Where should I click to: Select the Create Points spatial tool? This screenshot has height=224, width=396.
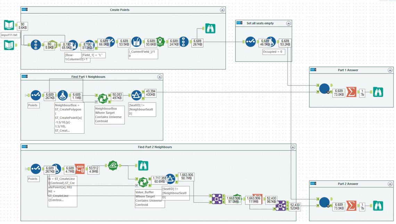click(160, 42)
